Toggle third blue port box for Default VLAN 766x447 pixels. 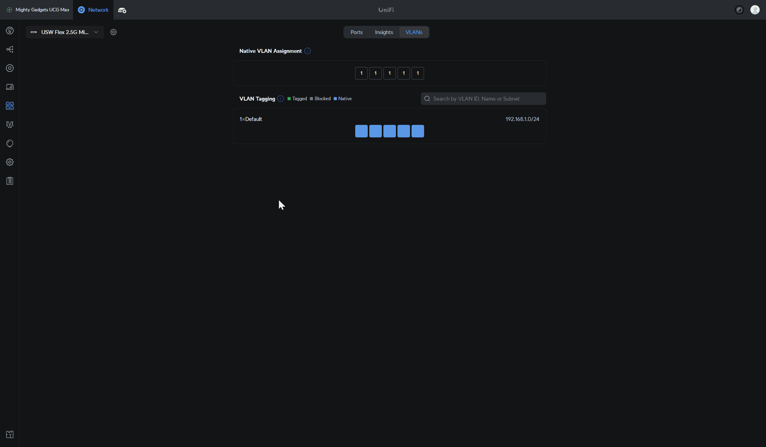point(389,131)
